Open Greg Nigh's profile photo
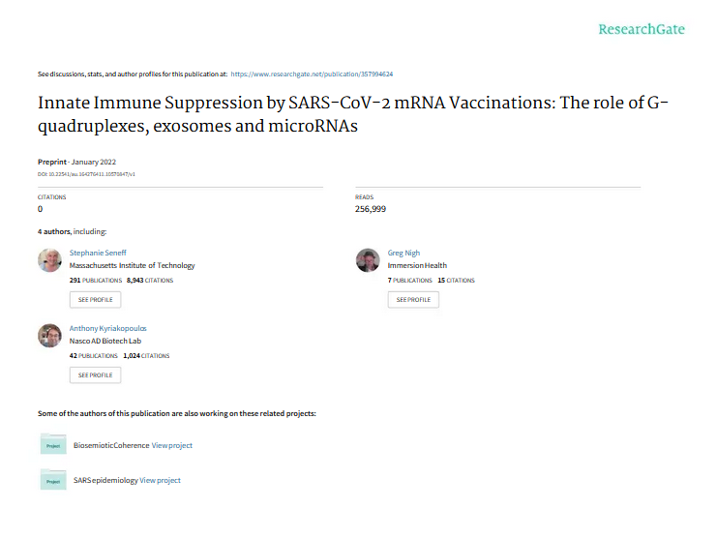The width and height of the screenshot is (717, 539). point(368,259)
